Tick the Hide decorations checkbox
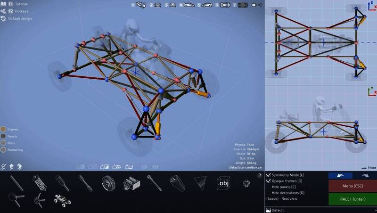Viewport: 377px width, 213px height. coord(269,193)
